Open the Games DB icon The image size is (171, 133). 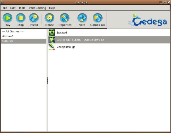coord(98,18)
